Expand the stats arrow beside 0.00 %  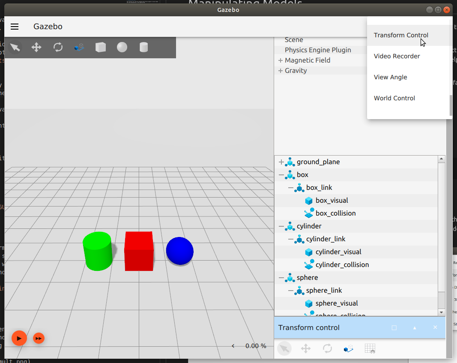[x=233, y=346]
